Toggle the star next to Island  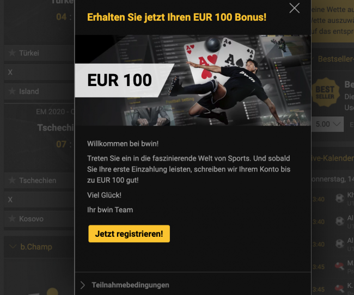[12, 91]
